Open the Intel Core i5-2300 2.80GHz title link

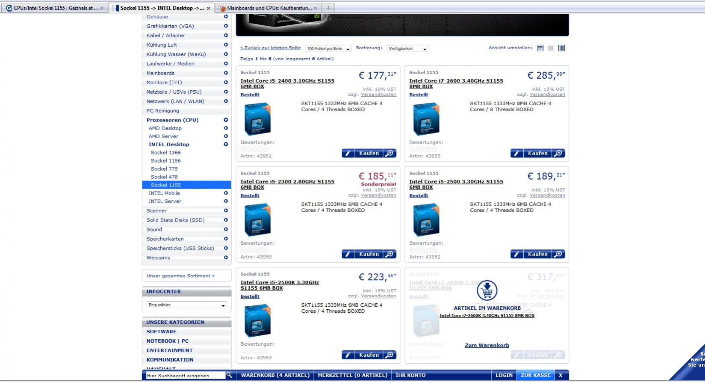[x=287, y=184]
